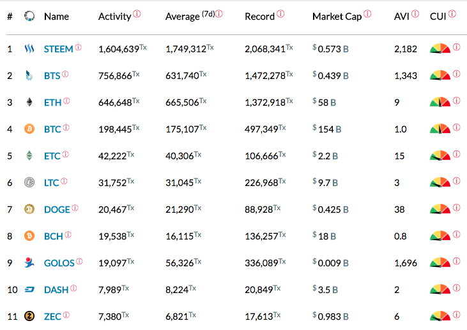
Task: Click the info icon next to Average (7d) header
Action: 219,13
